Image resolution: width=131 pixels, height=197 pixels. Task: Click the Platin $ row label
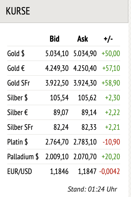coord(18,142)
